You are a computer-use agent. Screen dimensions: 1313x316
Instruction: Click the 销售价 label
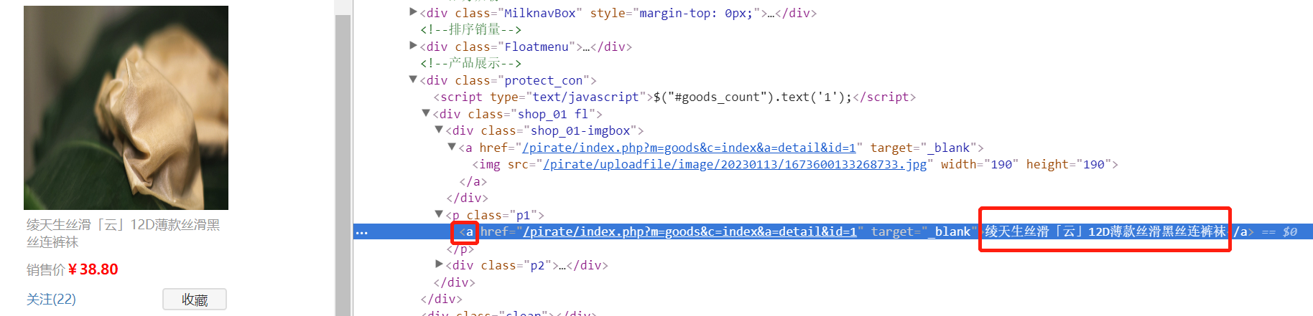click(x=46, y=269)
